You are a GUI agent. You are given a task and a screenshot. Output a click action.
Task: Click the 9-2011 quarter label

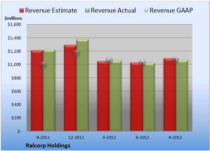pos(43,137)
